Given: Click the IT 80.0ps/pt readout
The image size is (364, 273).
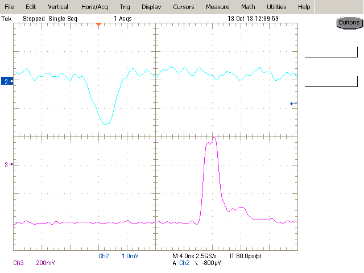Looking at the screenshot, I should (x=245, y=256).
